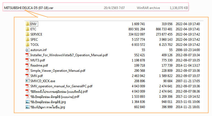Image resolution: width=212 pixels, height=116 pixels.
Task: Click PDF icon of Installer_For_WindowsVista&7 manual
Action: pyautogui.click(x=27, y=55)
